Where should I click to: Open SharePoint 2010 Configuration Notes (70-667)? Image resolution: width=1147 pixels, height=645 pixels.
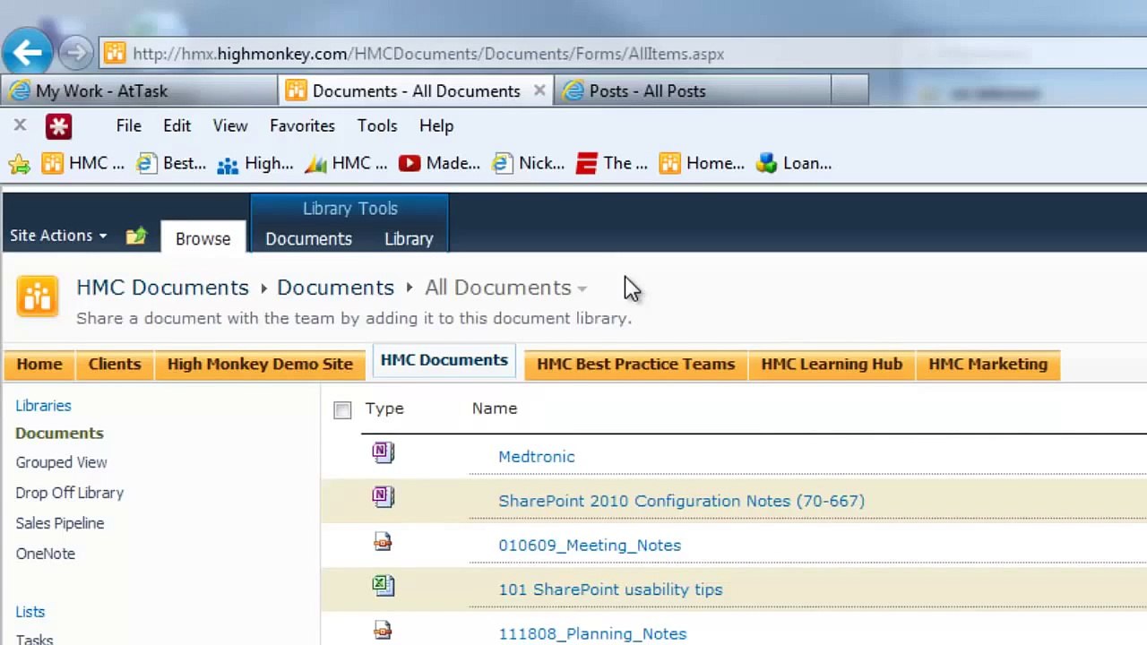(681, 501)
